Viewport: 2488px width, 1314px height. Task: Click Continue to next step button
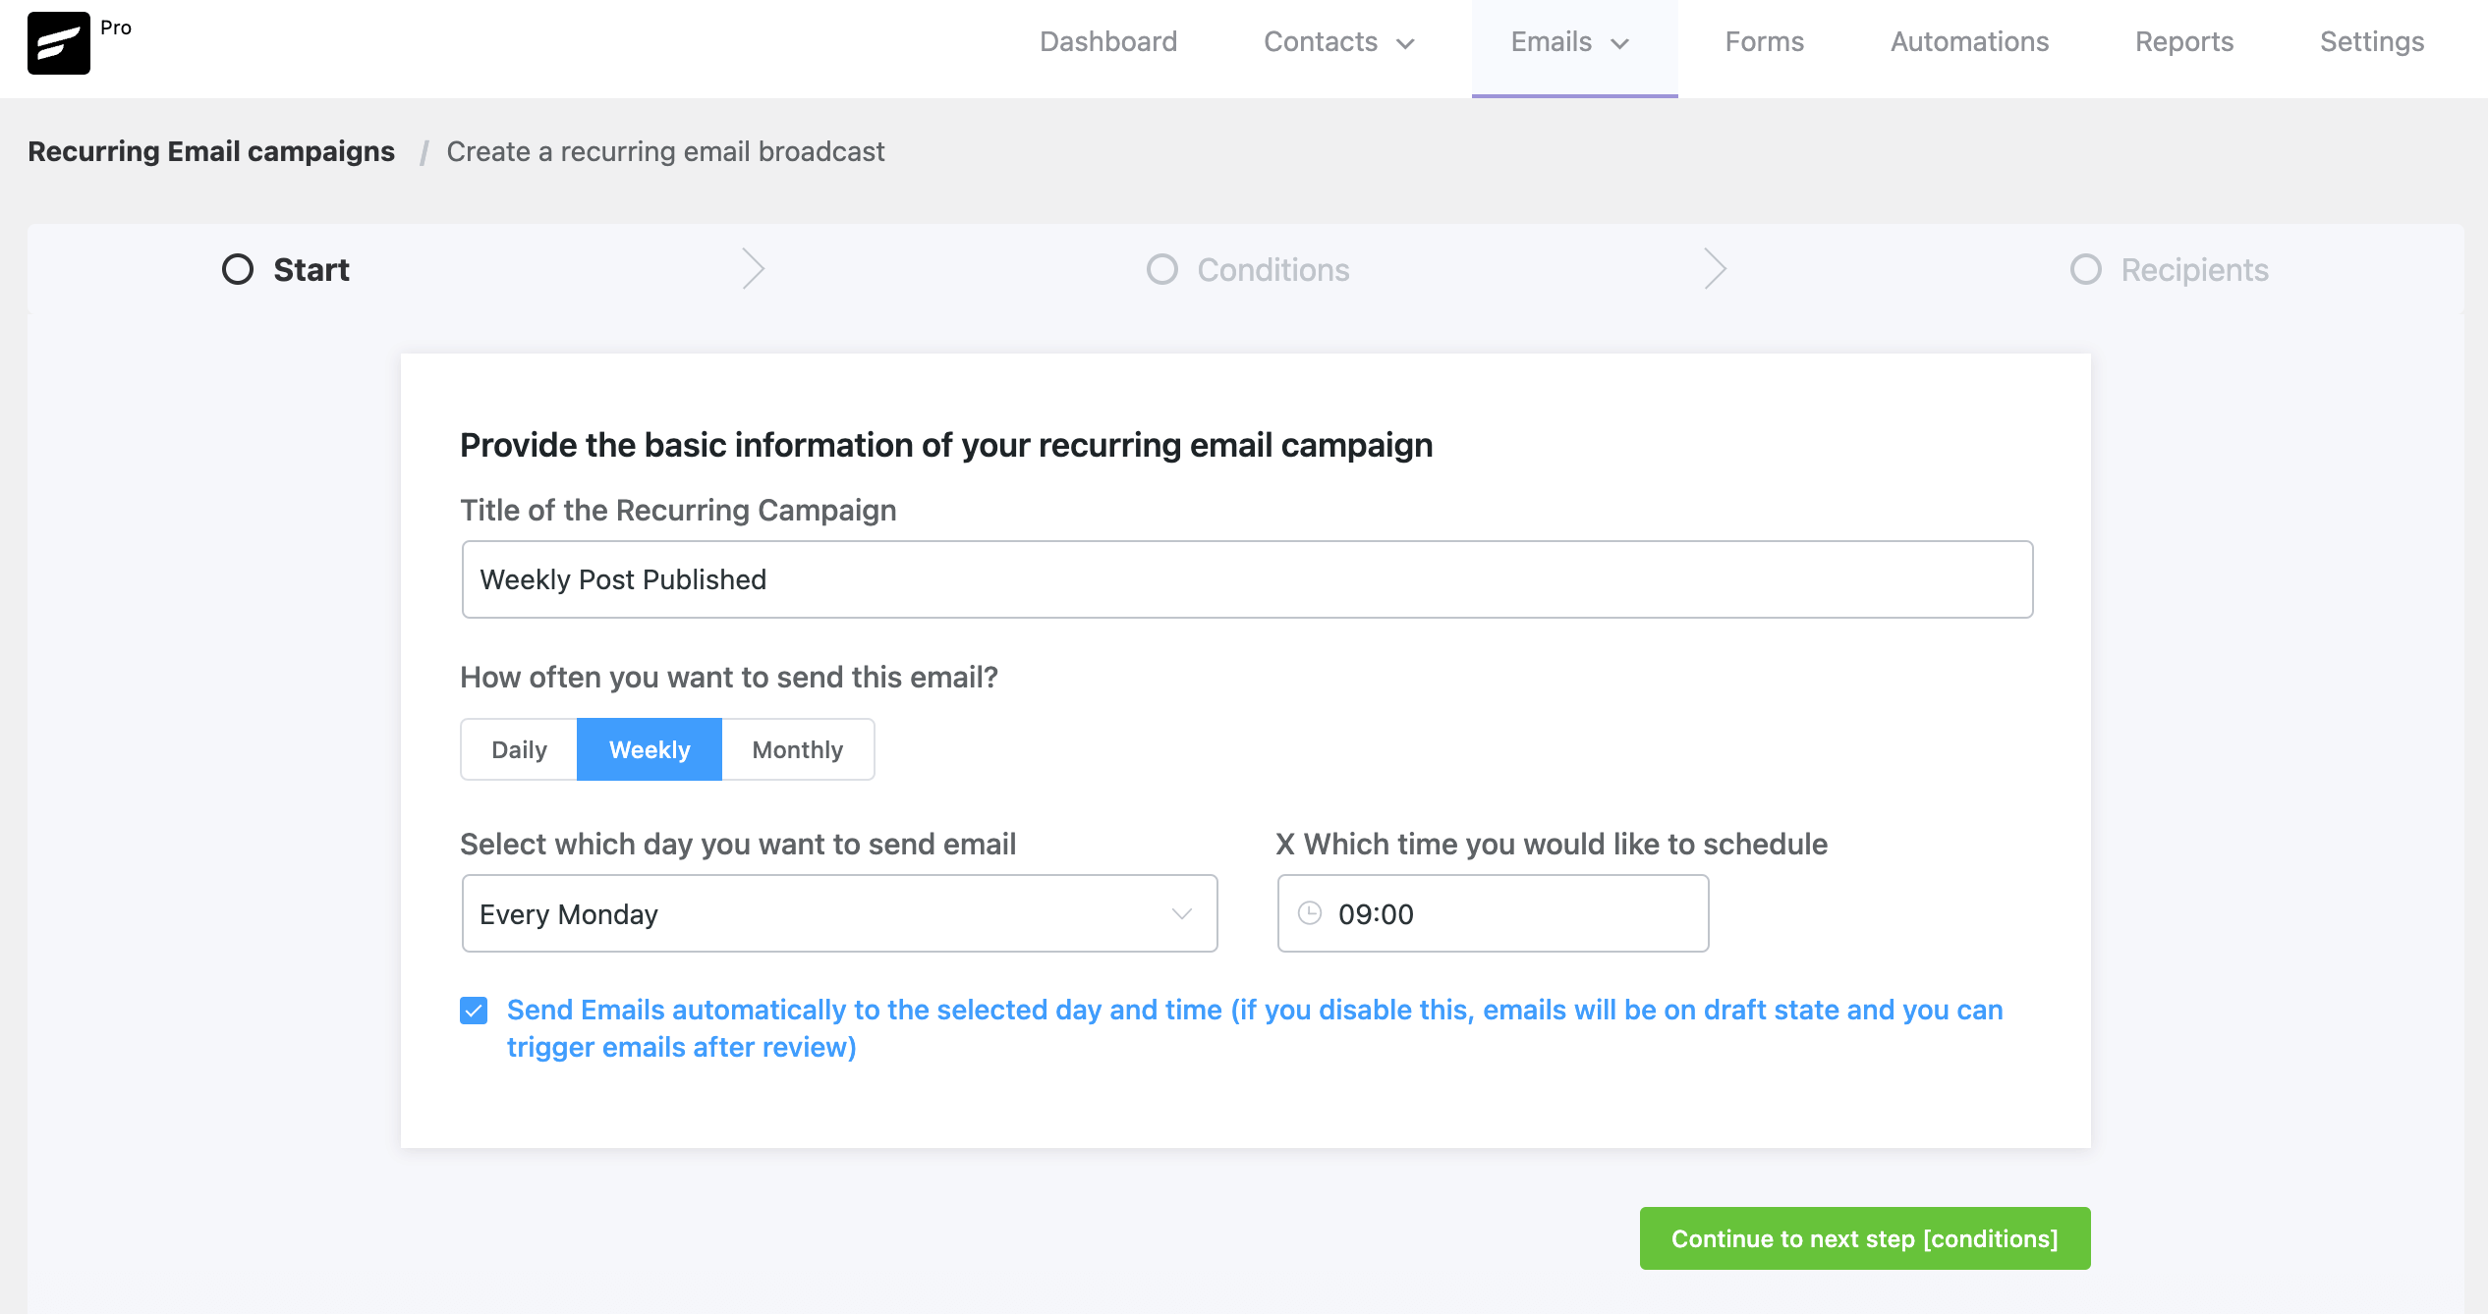click(x=1864, y=1236)
